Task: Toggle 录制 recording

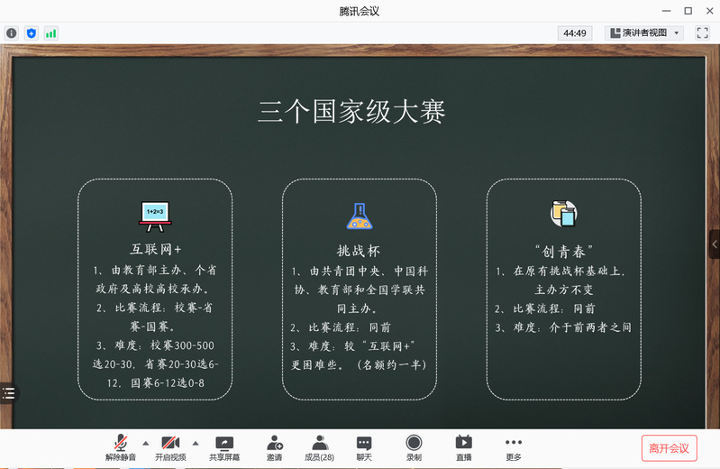Action: [414, 447]
